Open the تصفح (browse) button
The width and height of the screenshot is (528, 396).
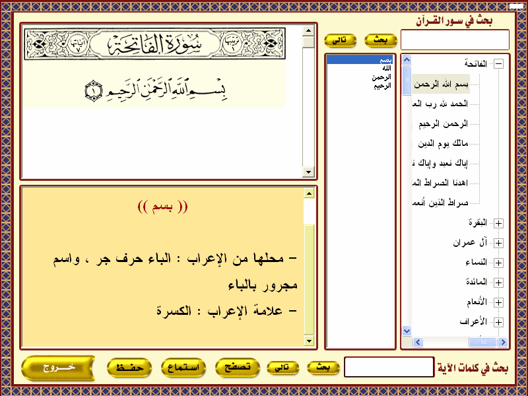[x=238, y=367]
